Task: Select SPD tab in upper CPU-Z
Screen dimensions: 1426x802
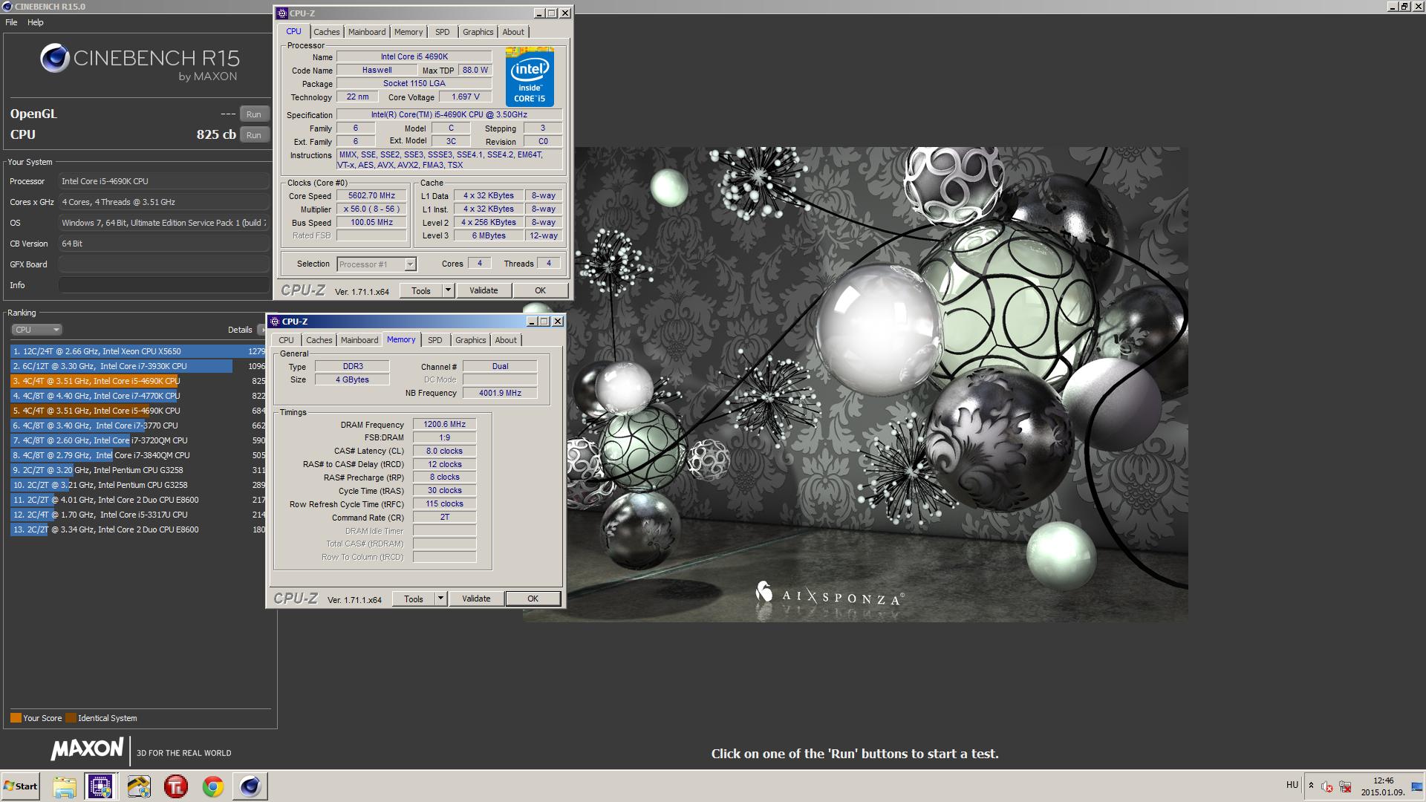Action: click(x=443, y=32)
